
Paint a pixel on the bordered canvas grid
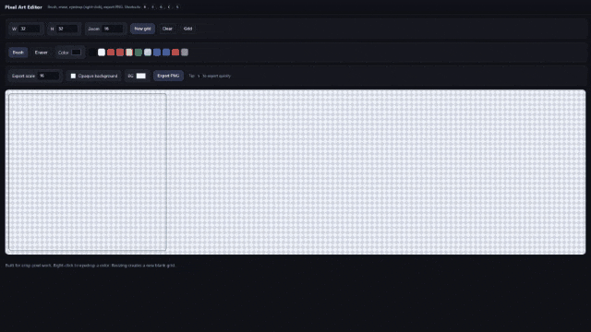[88, 172]
